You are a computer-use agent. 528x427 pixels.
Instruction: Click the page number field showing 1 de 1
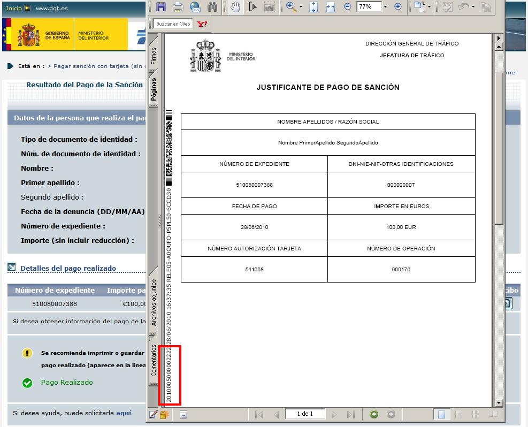click(305, 414)
